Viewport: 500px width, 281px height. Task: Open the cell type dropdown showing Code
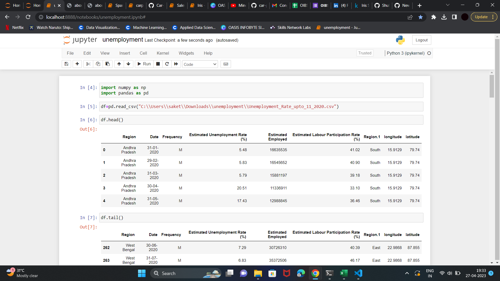200,64
